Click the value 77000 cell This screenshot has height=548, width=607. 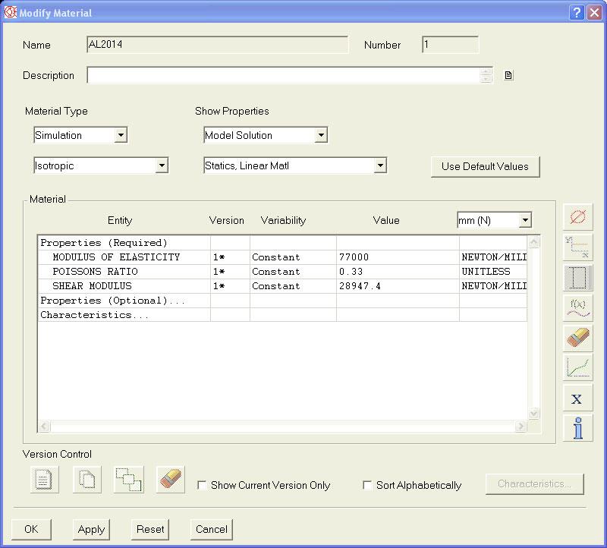[x=398, y=257]
